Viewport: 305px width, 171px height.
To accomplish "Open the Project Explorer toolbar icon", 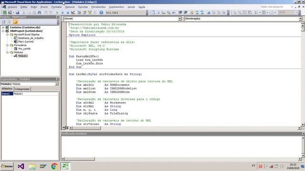I will [79, 13].
